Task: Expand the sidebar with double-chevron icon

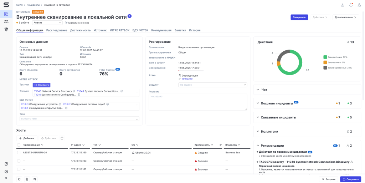Action: coord(6,178)
